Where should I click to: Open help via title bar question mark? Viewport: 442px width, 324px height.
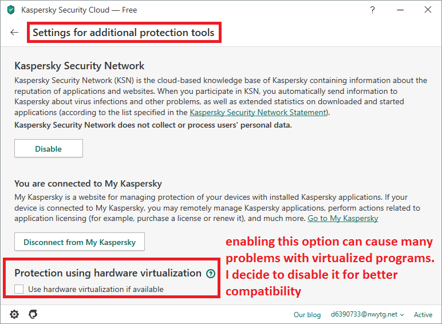click(x=373, y=10)
